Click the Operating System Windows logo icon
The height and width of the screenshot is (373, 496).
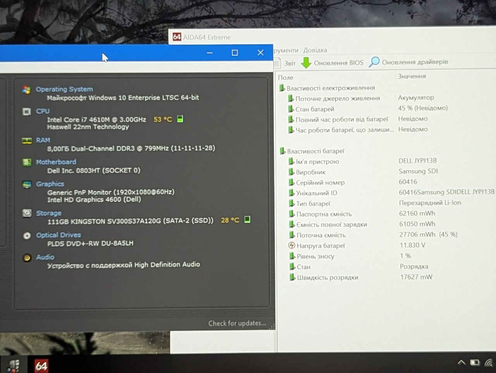coord(27,90)
